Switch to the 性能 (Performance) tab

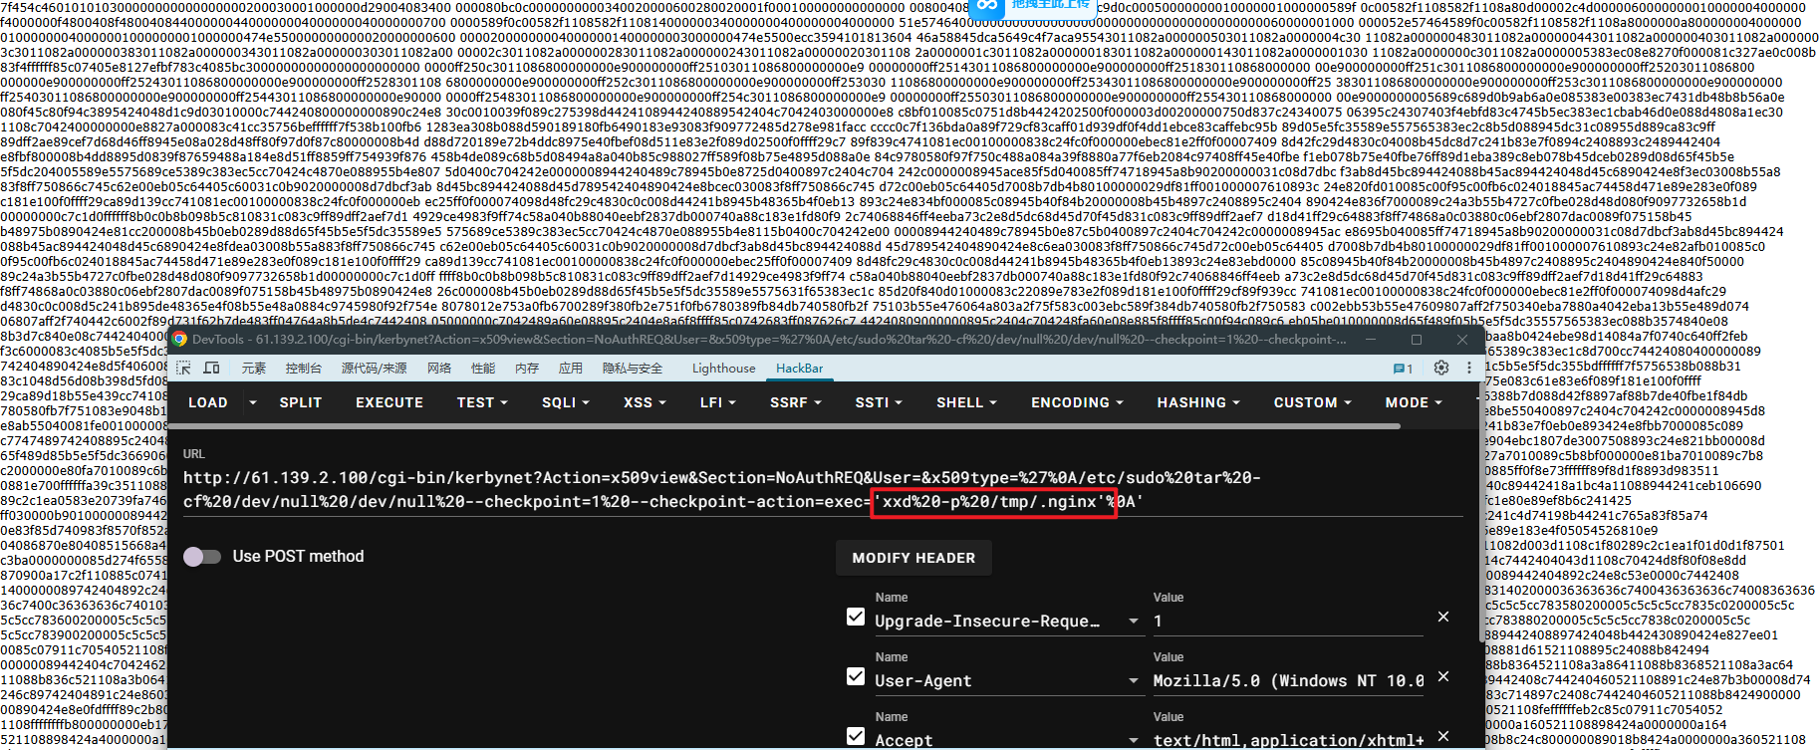(x=483, y=368)
